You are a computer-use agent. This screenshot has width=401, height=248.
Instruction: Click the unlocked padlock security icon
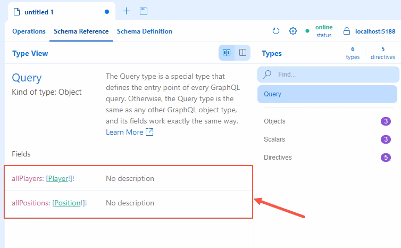[347, 31]
